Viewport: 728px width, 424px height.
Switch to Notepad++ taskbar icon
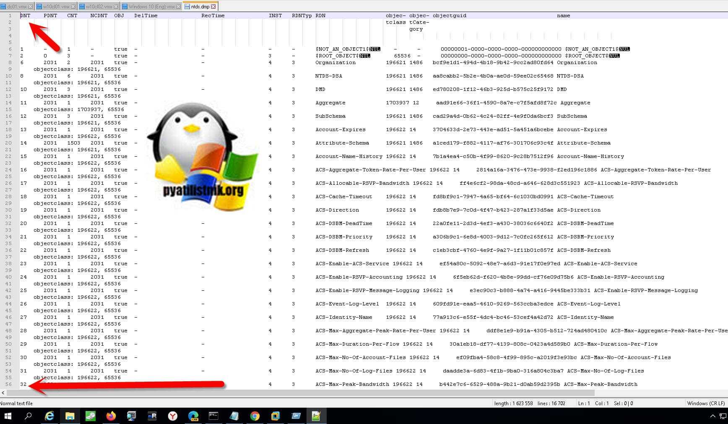[x=316, y=416]
